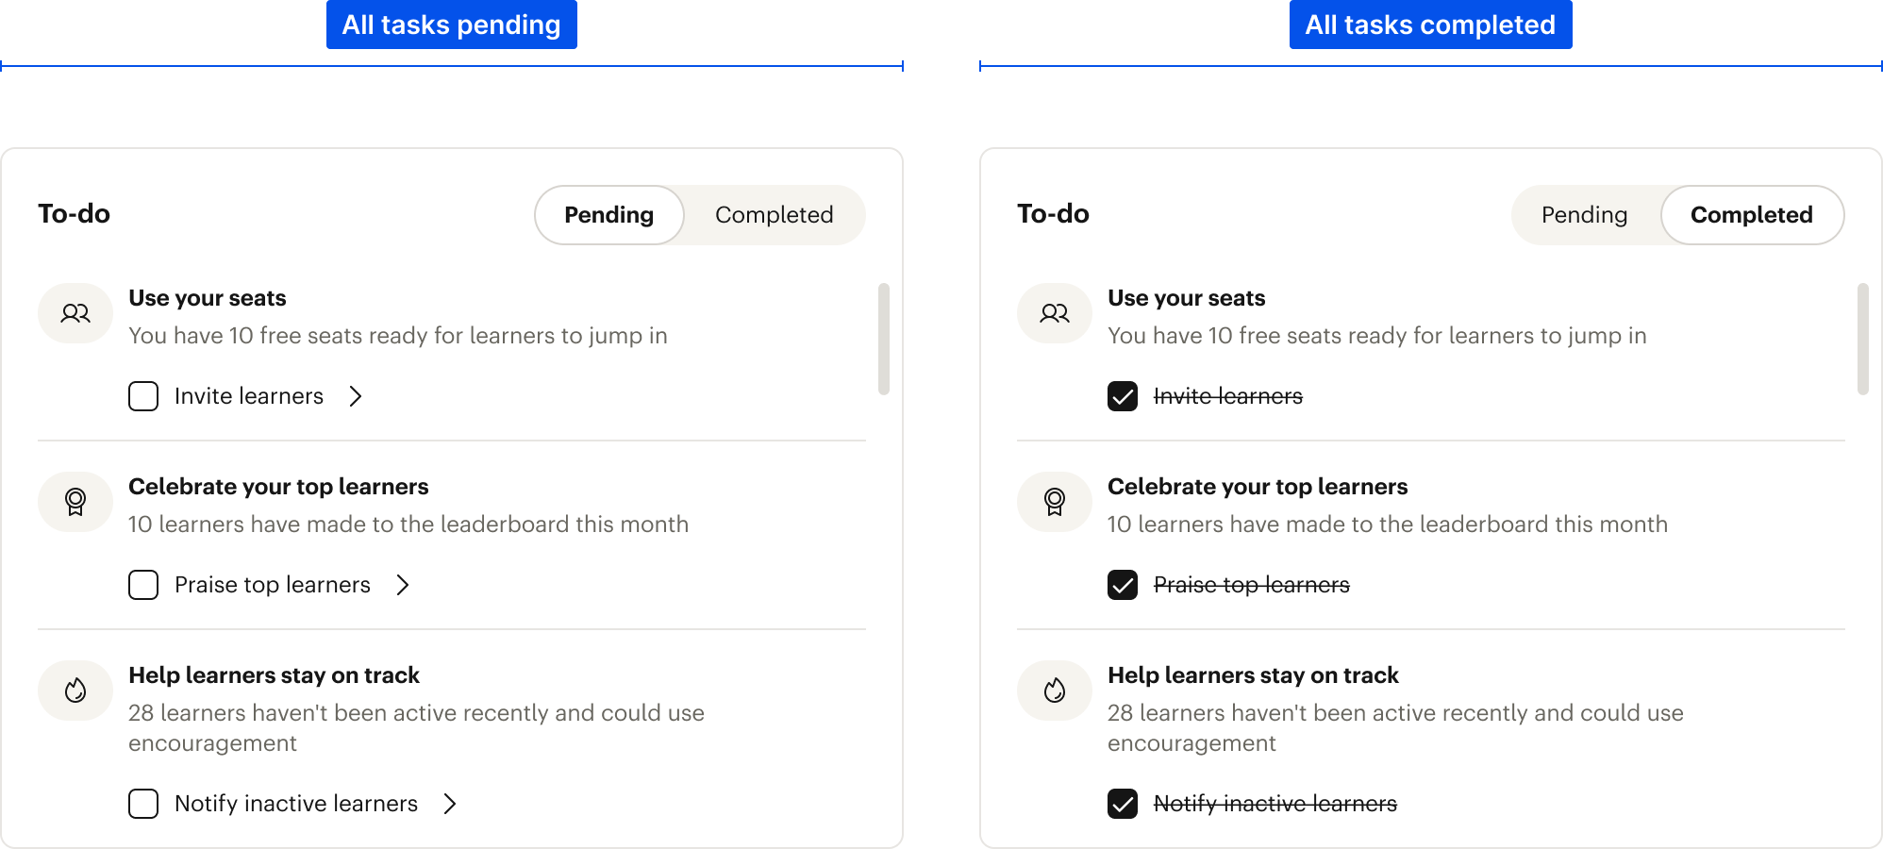Select the bold Pending tab in the pending panel
Image resolution: width=1883 pixels, height=849 pixels.
point(609,215)
